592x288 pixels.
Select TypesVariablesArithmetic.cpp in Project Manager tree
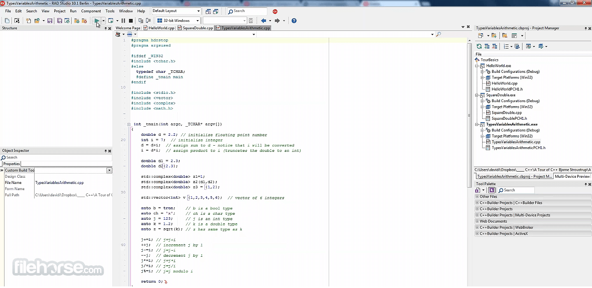(x=516, y=142)
